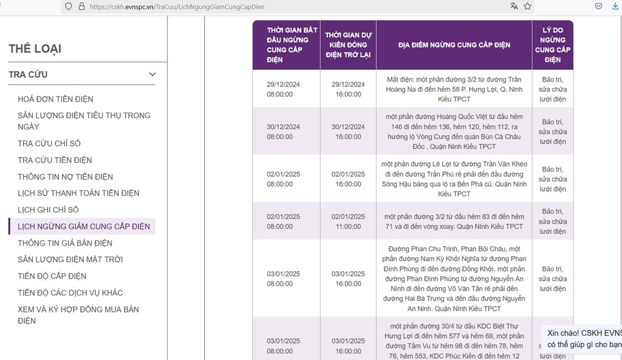This screenshot has width=622, height=360.
Task: Click reason cell in Hoàng Quốc Việt row
Action: (x=553, y=132)
